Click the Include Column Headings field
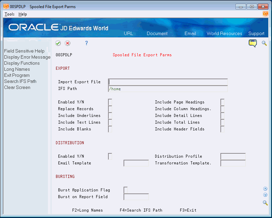Image resolution: width=272 pixels, height=218 pixels. pyautogui.click(x=222, y=109)
